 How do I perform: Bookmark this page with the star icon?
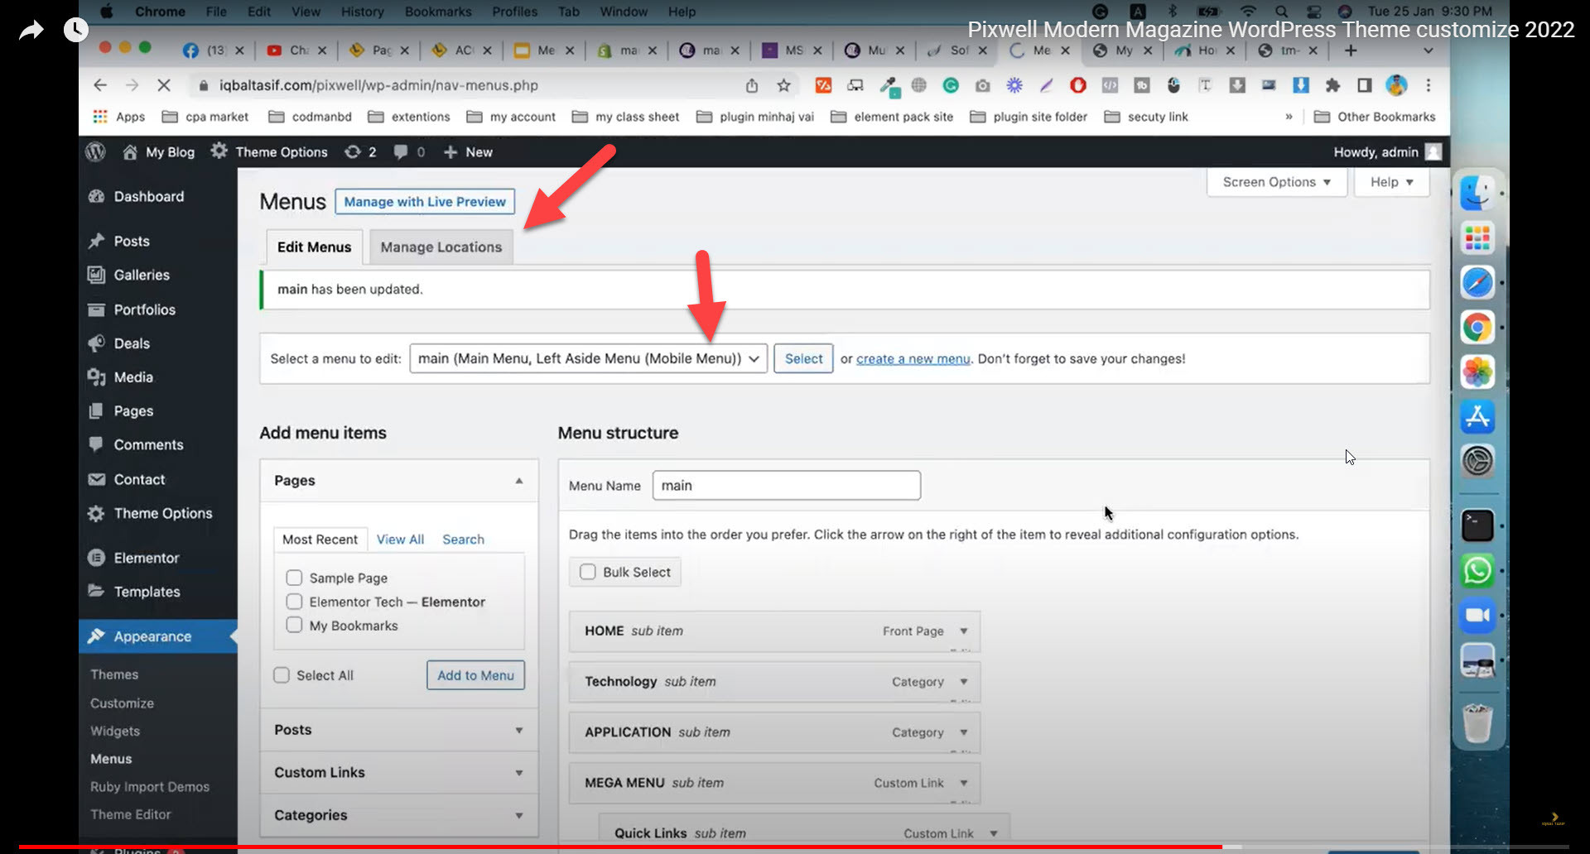point(783,85)
